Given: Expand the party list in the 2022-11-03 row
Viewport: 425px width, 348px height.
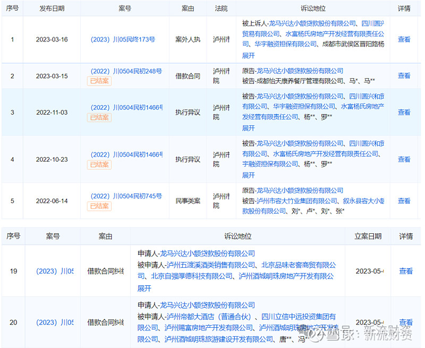Looking at the screenshot, I should point(249,128).
